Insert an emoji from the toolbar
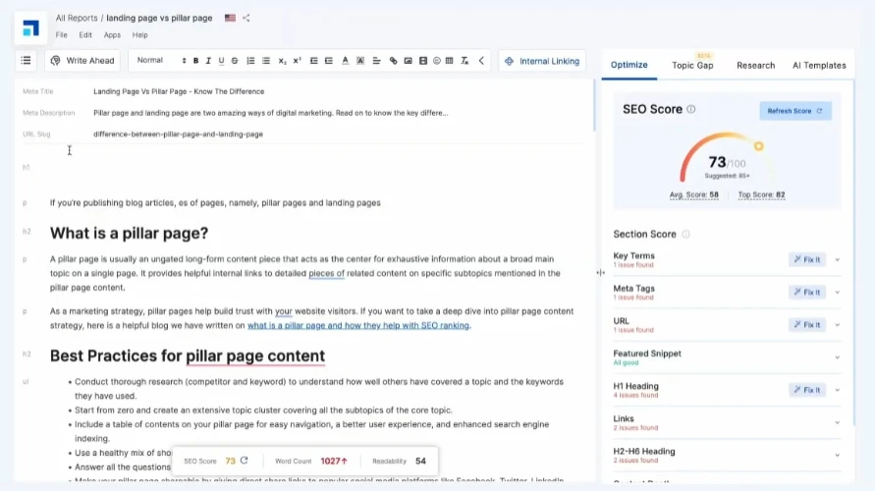 (x=437, y=61)
